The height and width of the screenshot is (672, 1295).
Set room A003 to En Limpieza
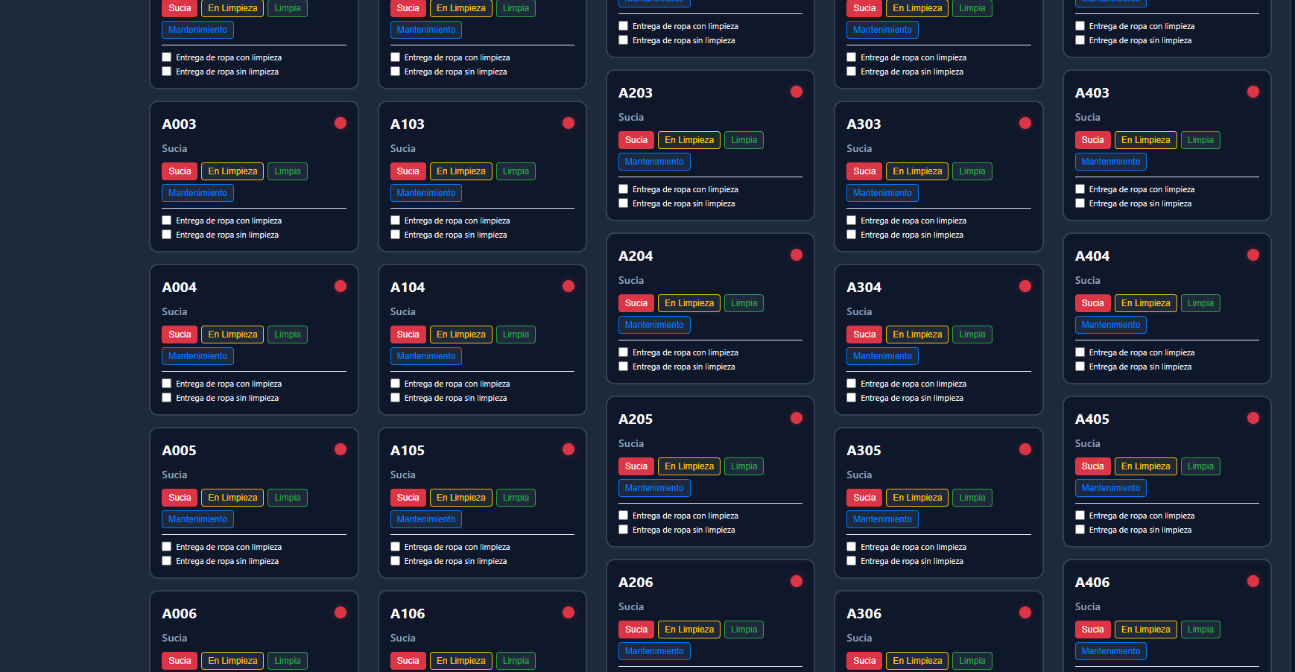tap(232, 171)
